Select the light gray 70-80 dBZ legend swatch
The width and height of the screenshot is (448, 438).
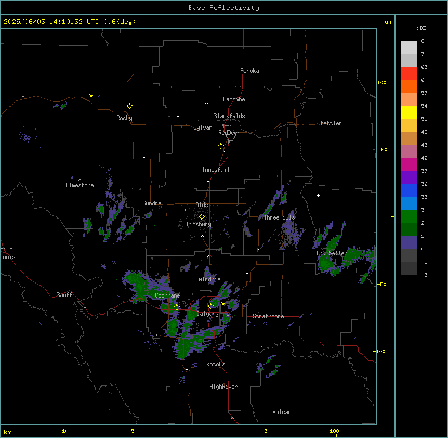[x=409, y=47]
